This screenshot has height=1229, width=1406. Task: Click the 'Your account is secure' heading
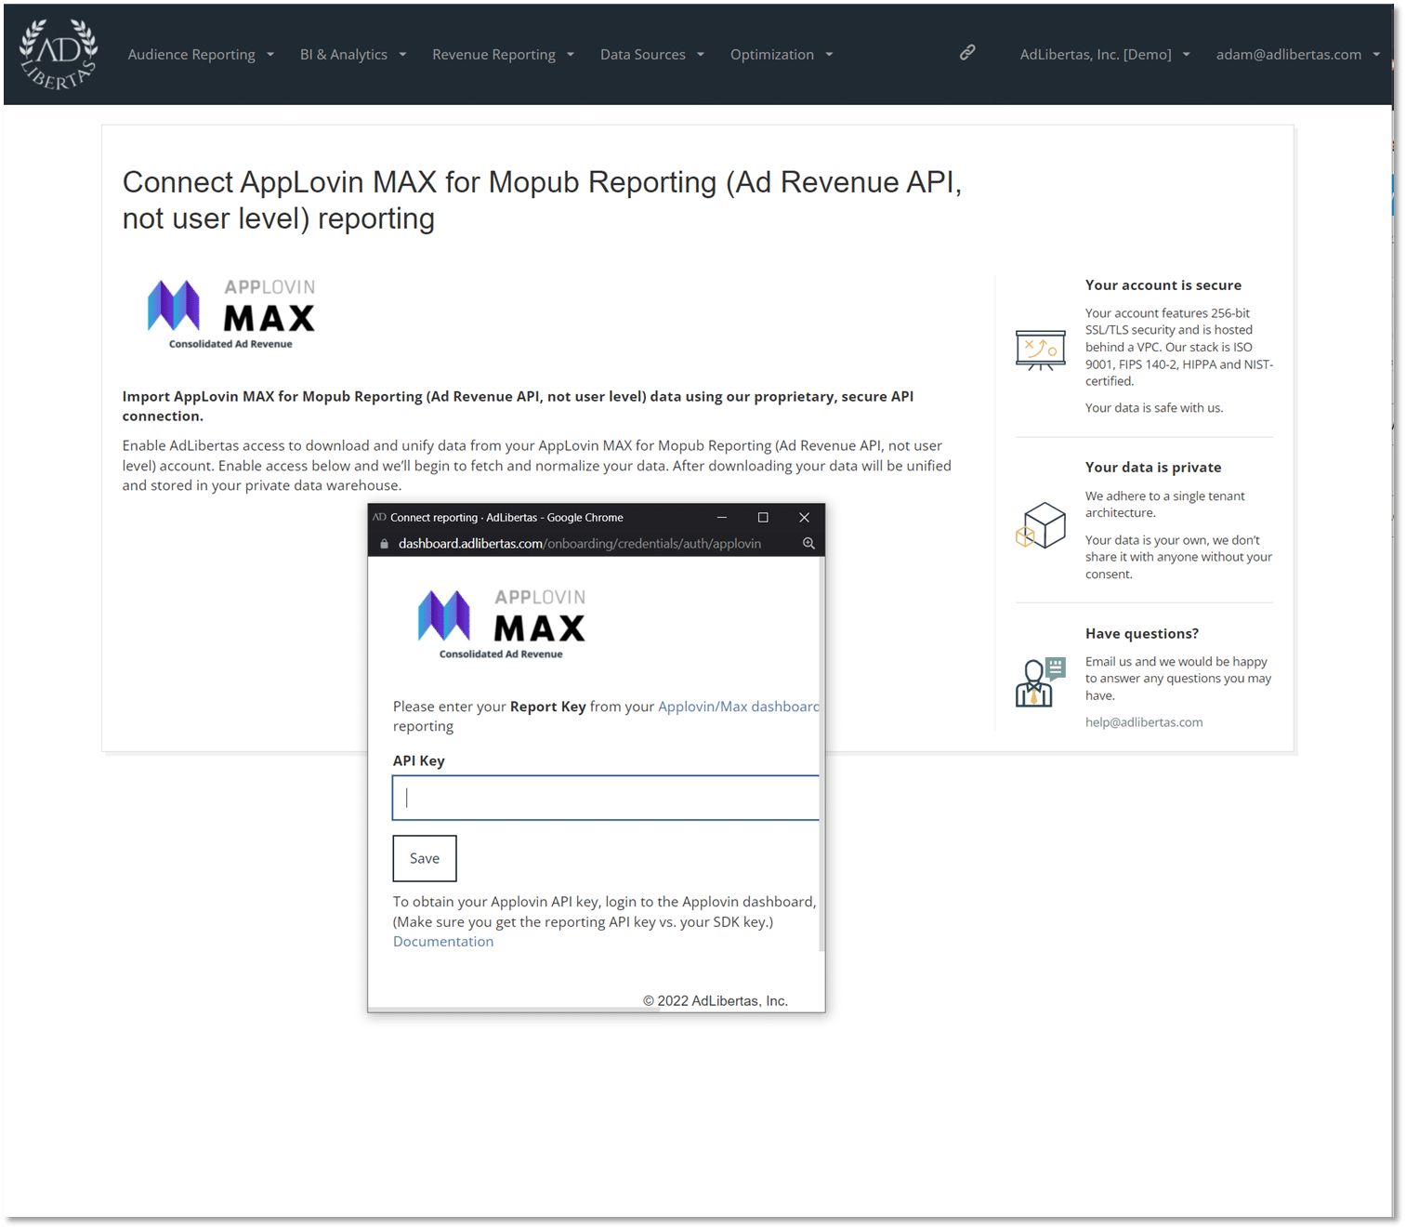tap(1163, 285)
